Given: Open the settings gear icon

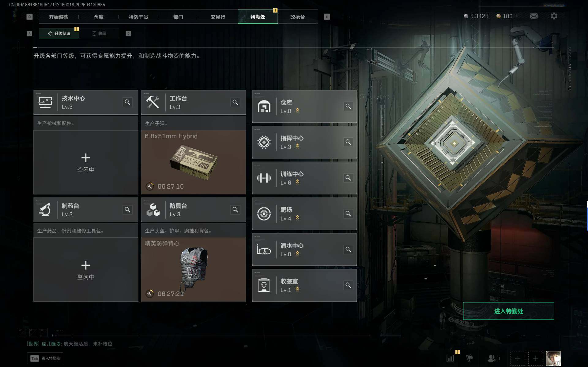Looking at the screenshot, I should 554,16.
